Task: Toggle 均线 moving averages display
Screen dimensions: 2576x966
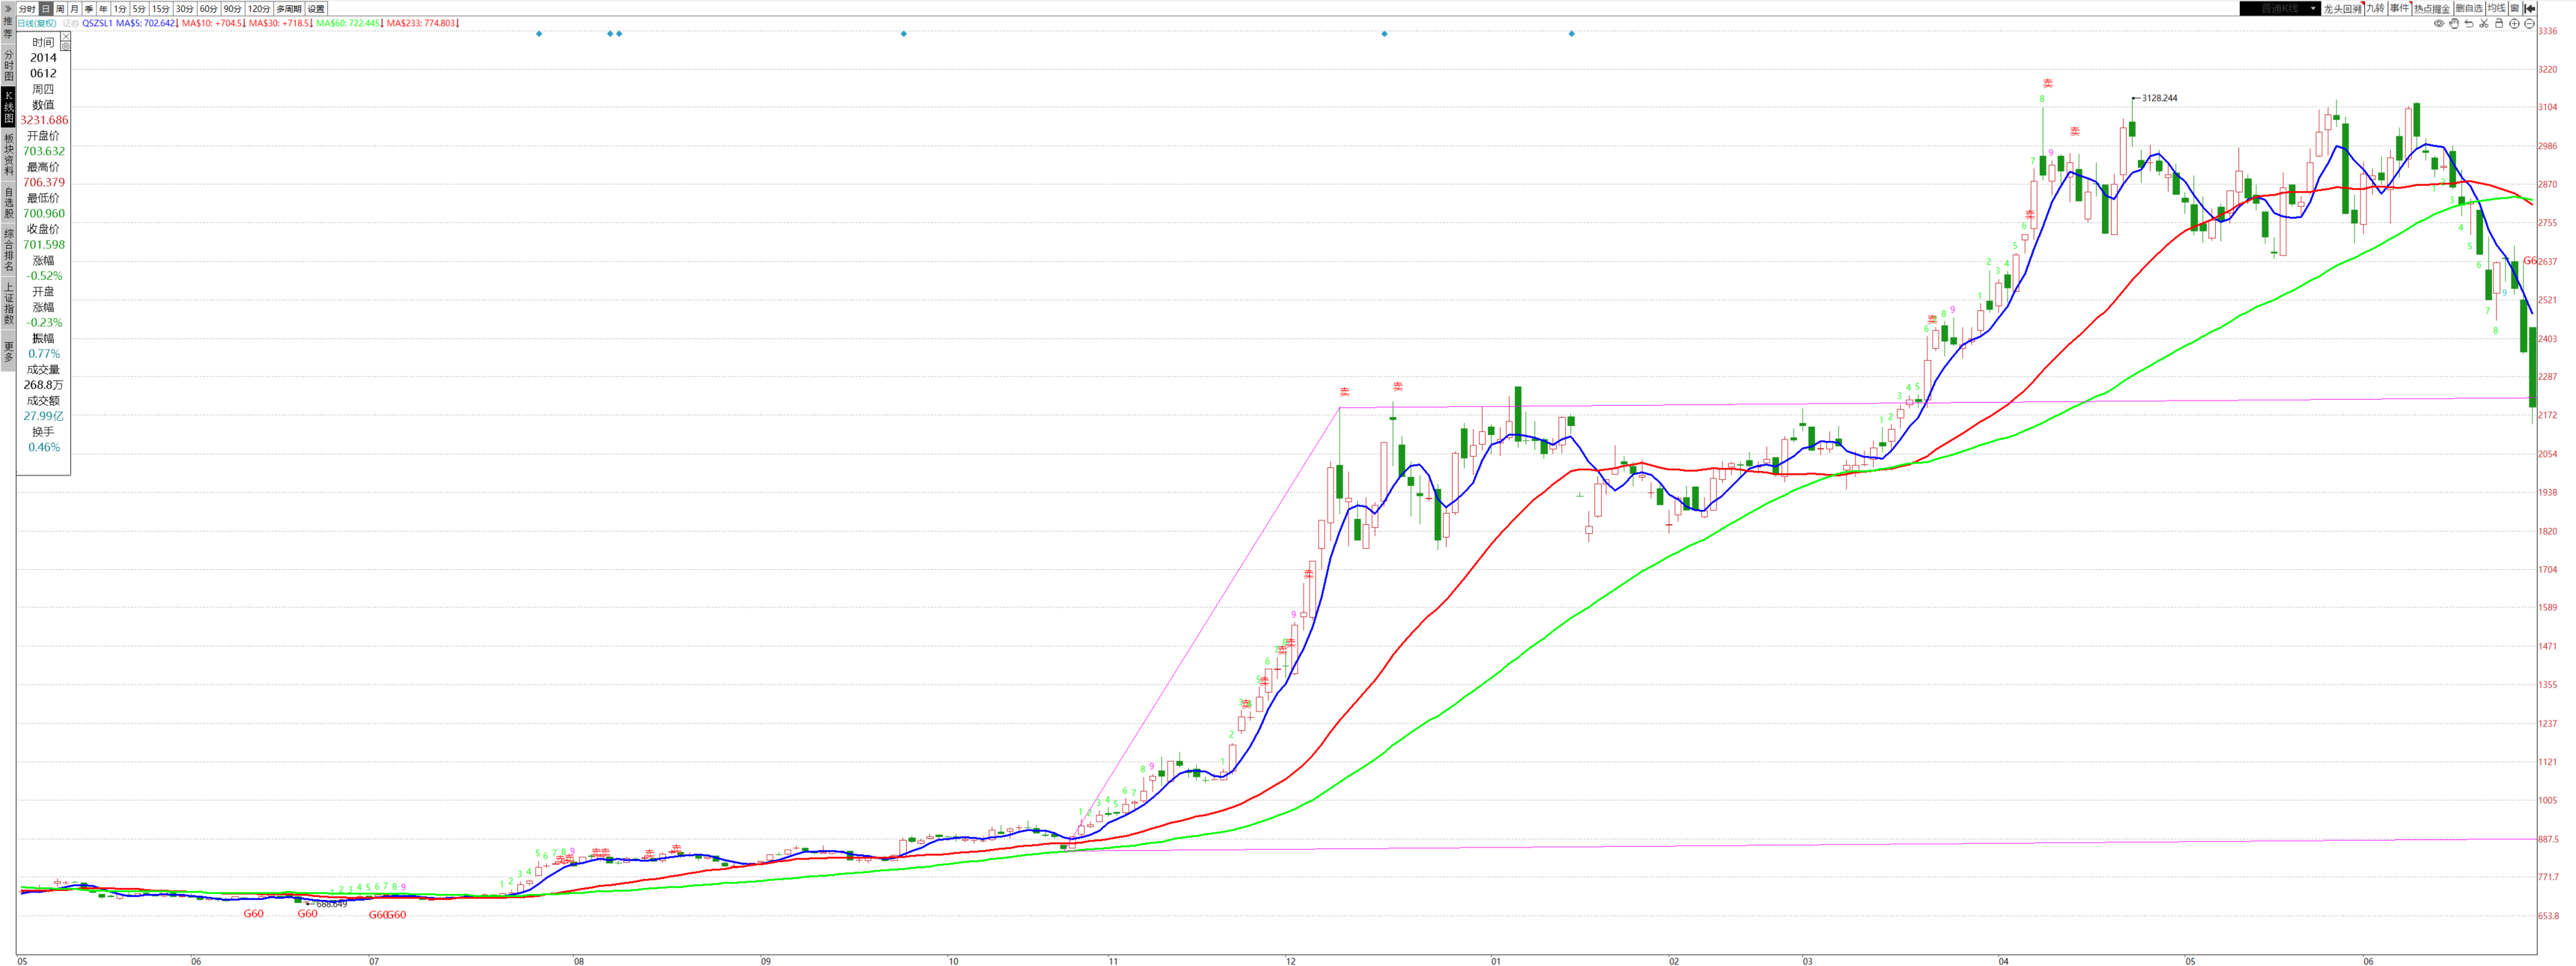Action: tap(2497, 8)
